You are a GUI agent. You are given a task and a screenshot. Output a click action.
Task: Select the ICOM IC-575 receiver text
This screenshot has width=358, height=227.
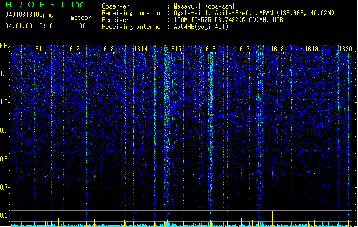tap(228, 20)
